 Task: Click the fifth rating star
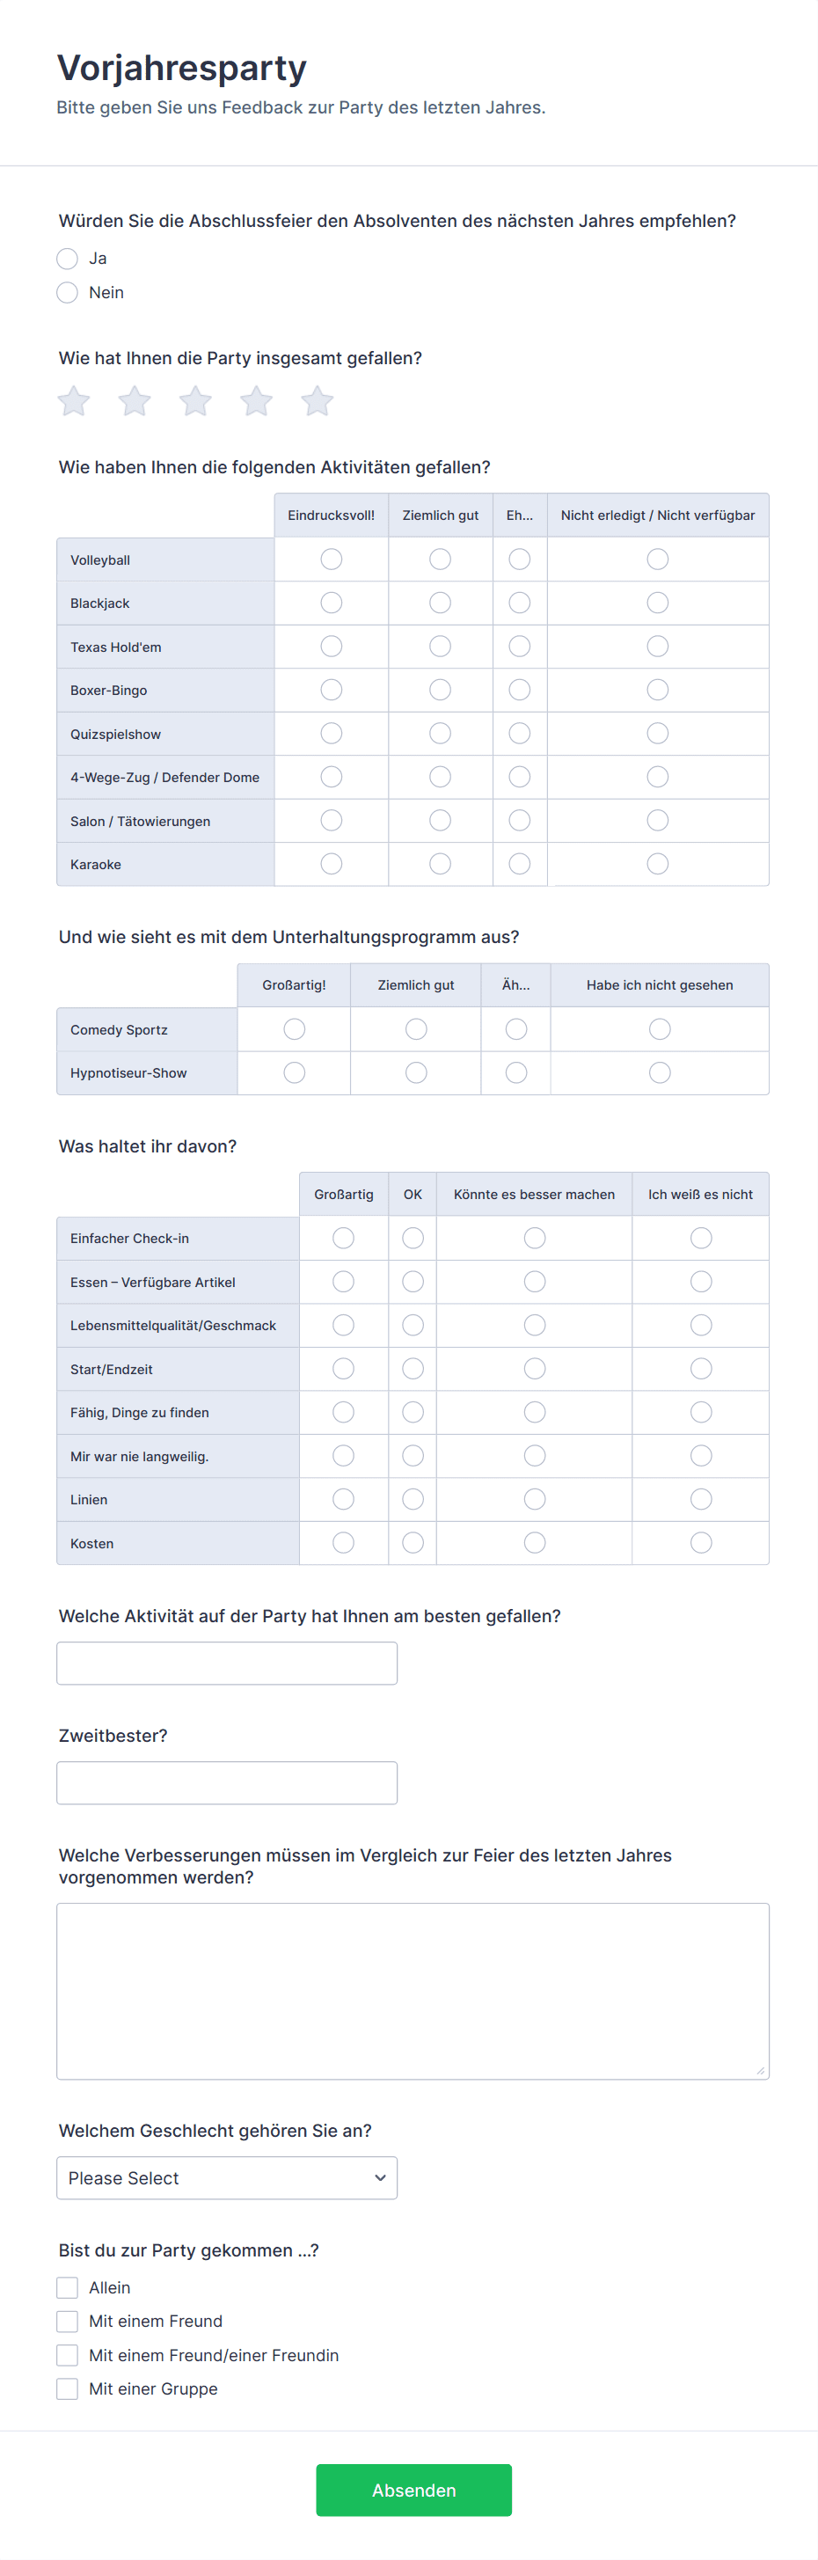pyautogui.click(x=317, y=400)
